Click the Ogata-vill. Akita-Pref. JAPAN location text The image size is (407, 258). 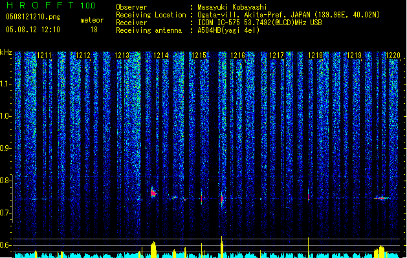[x=289, y=15]
